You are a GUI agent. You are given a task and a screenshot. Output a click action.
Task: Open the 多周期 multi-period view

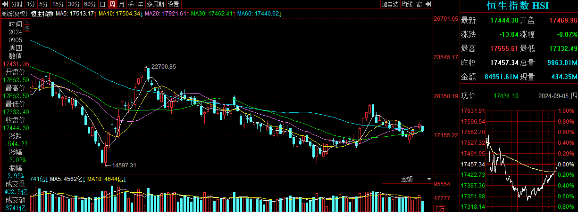tap(156, 4)
